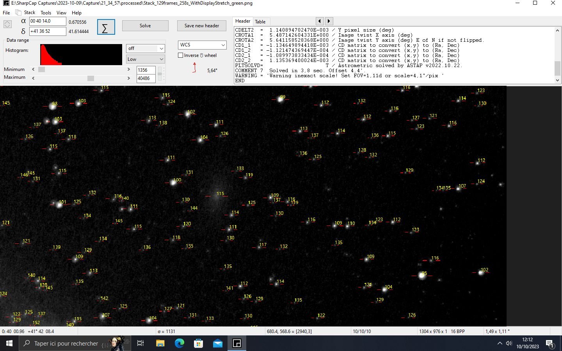Image resolution: width=562 pixels, height=351 pixels.
Task: Click the Save new header button
Action: (201, 26)
